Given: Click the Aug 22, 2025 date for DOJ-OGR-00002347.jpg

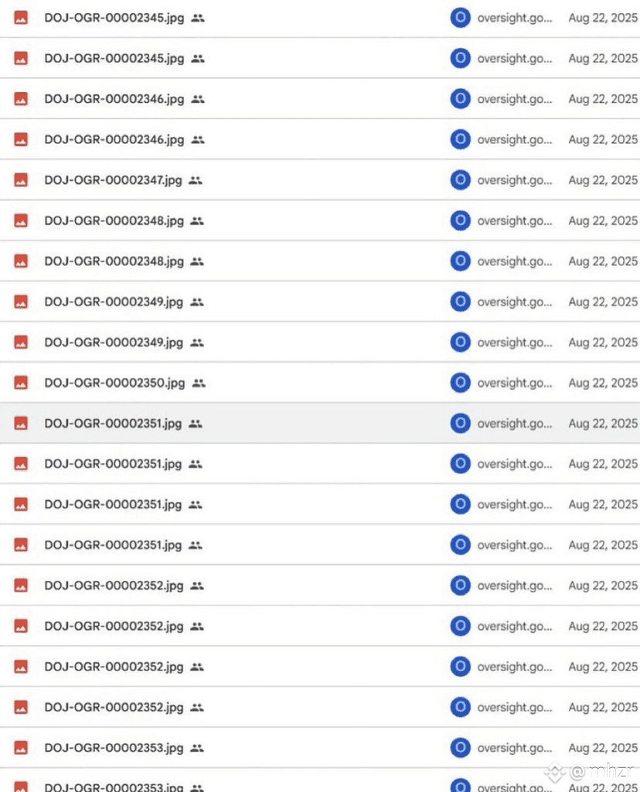Looking at the screenshot, I should (x=603, y=180).
